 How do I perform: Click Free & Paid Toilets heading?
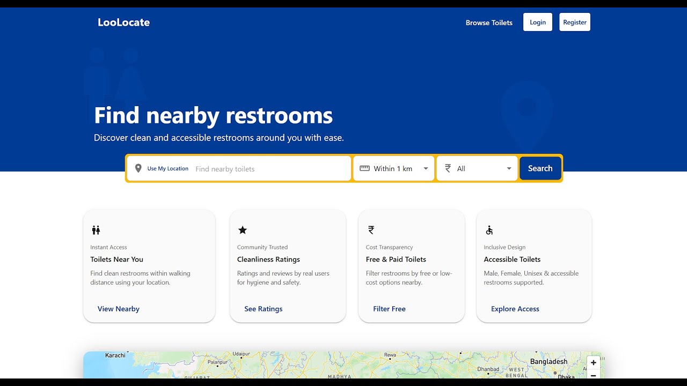[x=396, y=259]
